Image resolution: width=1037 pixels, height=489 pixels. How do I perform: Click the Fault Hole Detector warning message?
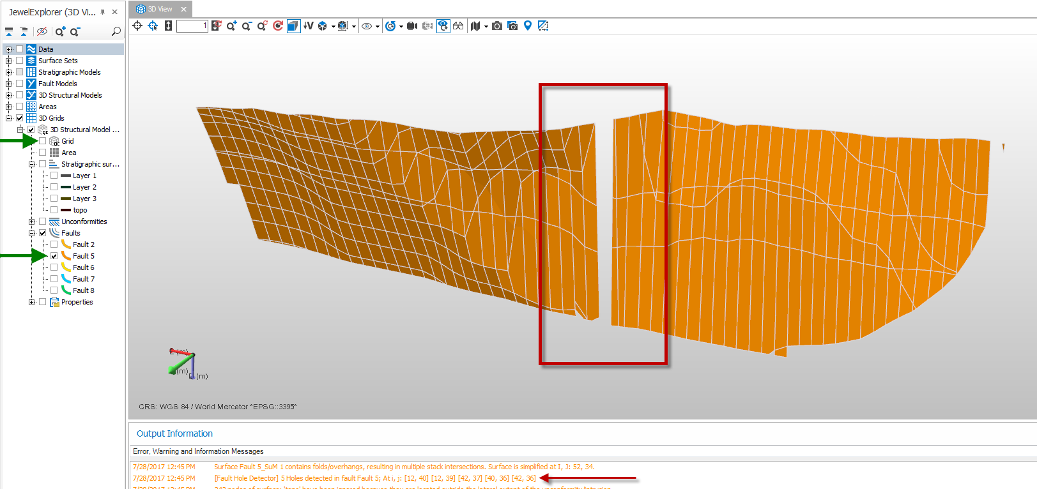pyautogui.click(x=375, y=478)
